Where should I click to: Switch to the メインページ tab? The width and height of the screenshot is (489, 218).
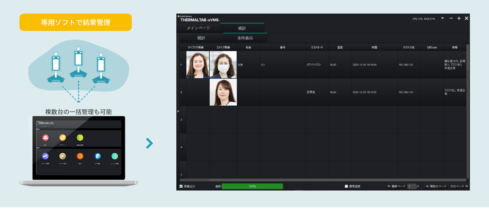(x=198, y=28)
